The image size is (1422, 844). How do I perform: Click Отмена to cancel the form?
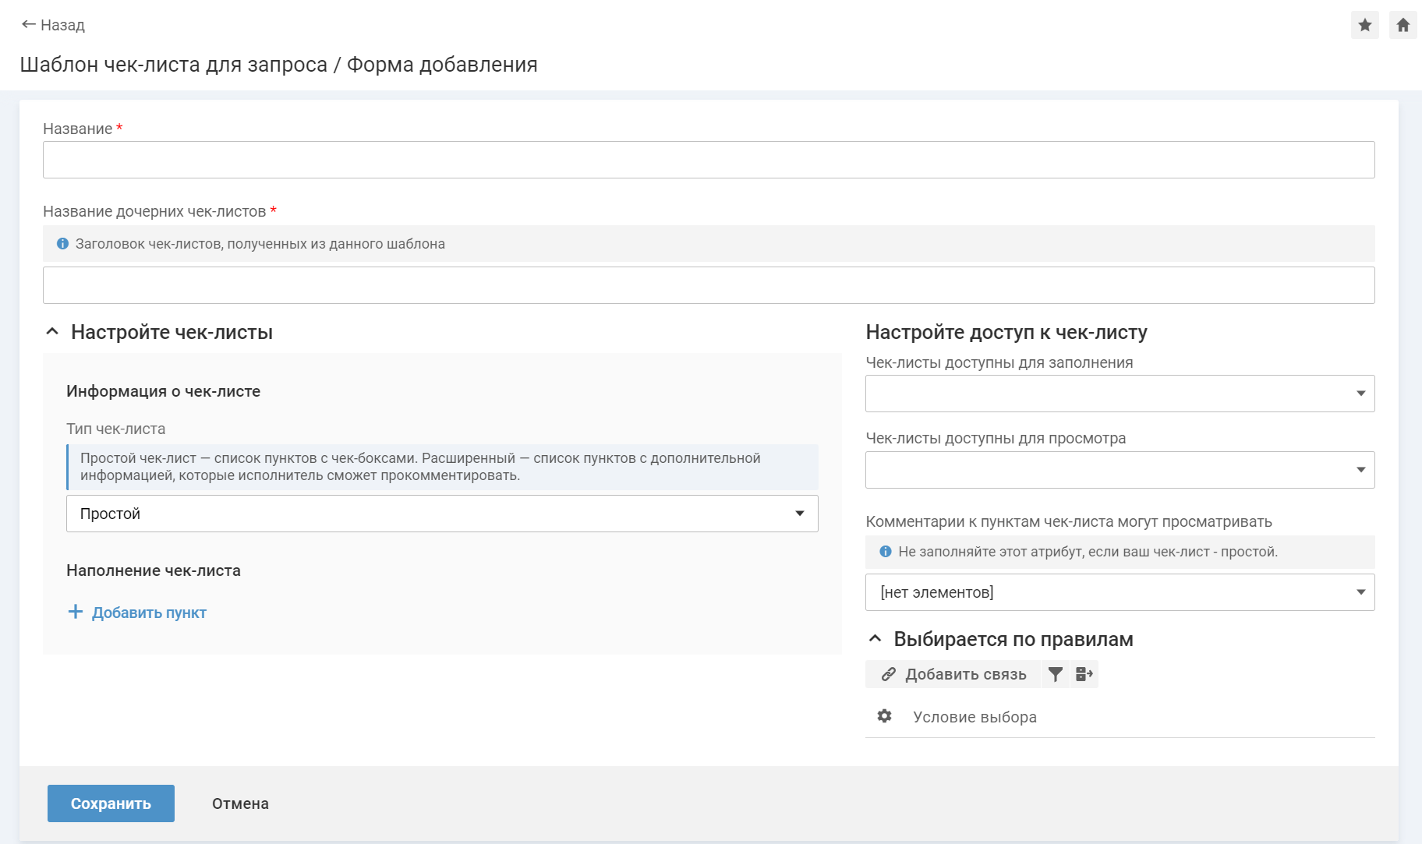[x=240, y=803]
